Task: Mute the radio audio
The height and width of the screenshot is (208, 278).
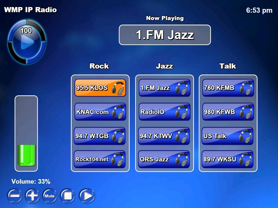Action: tap(50, 196)
